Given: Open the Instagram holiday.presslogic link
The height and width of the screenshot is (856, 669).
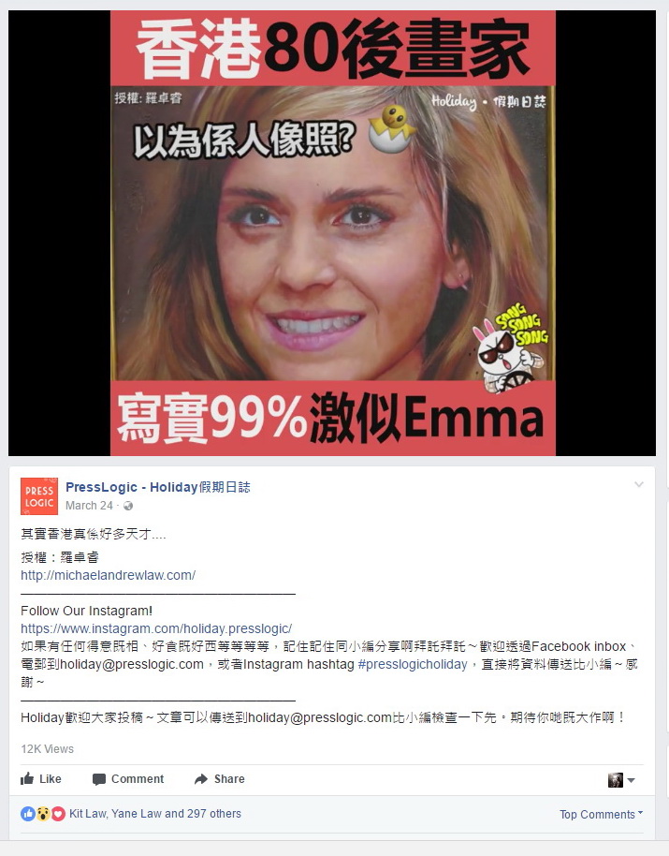Looking at the screenshot, I should coord(156,628).
